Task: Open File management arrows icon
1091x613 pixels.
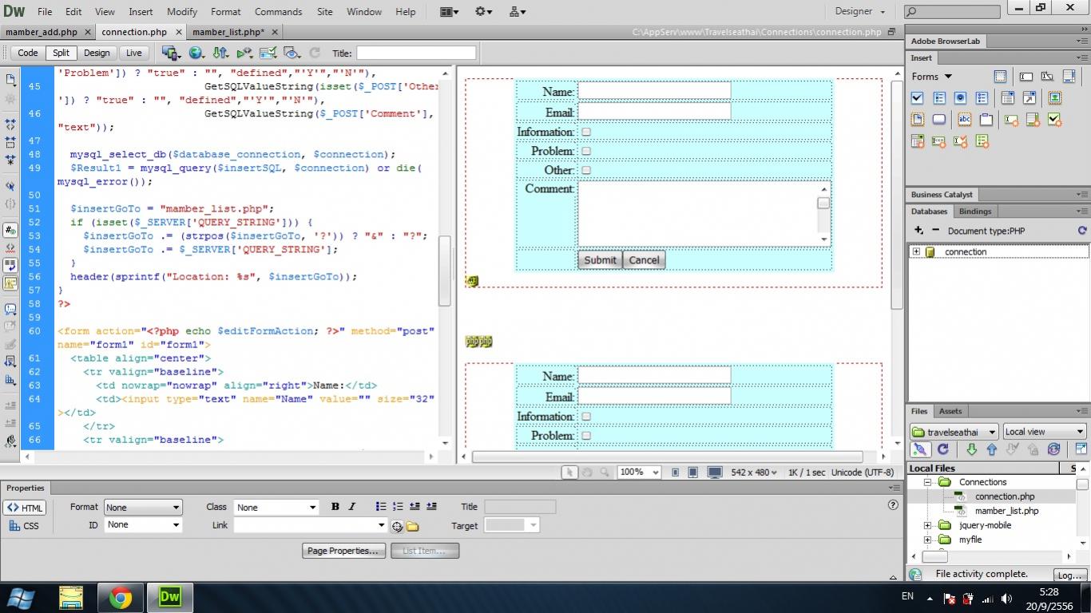Action: (x=220, y=53)
